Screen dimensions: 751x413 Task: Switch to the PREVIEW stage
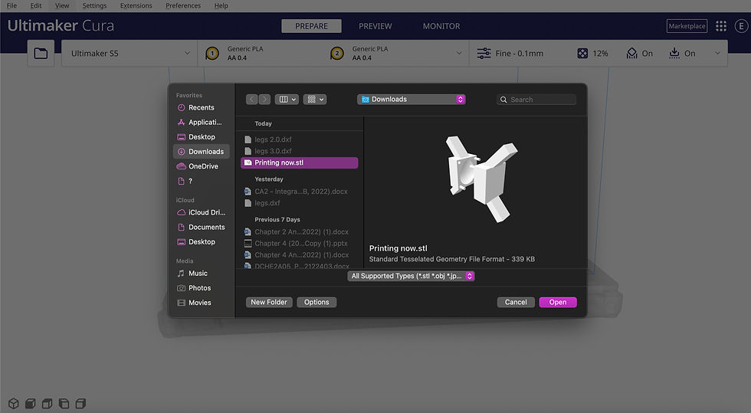point(375,26)
